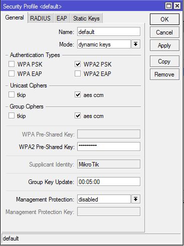Enable tkip under Unicast Ciphers
The image size is (184, 246).
click(12, 94)
